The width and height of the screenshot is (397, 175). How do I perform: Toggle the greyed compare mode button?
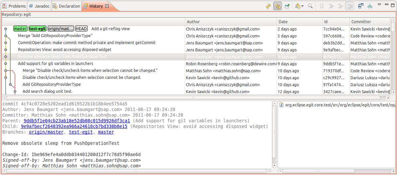pos(349,6)
